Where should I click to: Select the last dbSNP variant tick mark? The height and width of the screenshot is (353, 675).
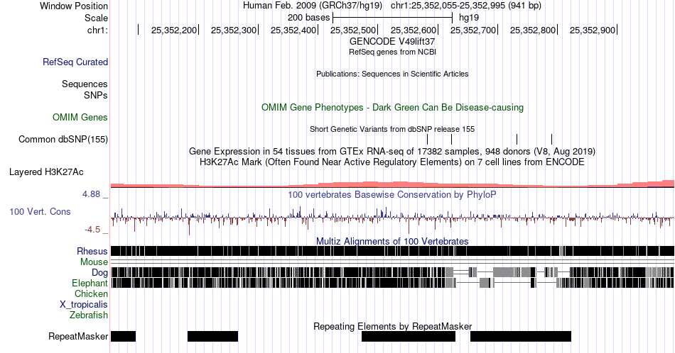coord(552,139)
